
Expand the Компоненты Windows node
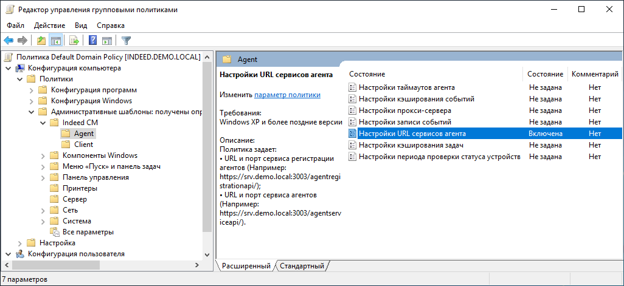pos(43,155)
